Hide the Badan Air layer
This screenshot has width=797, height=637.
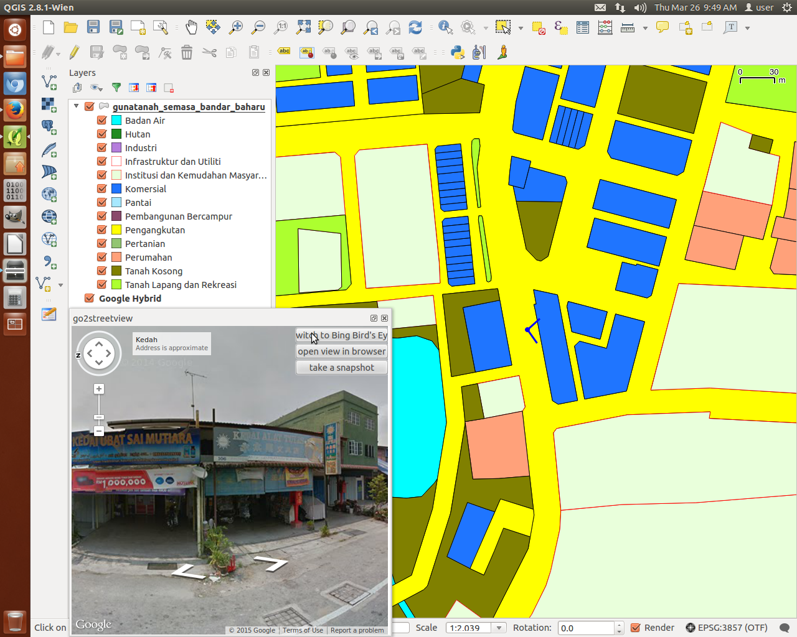click(101, 120)
